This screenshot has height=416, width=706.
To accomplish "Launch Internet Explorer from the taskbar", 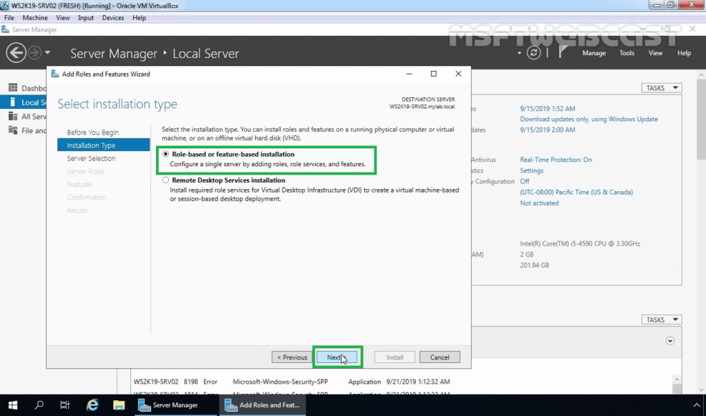I will click(x=92, y=405).
